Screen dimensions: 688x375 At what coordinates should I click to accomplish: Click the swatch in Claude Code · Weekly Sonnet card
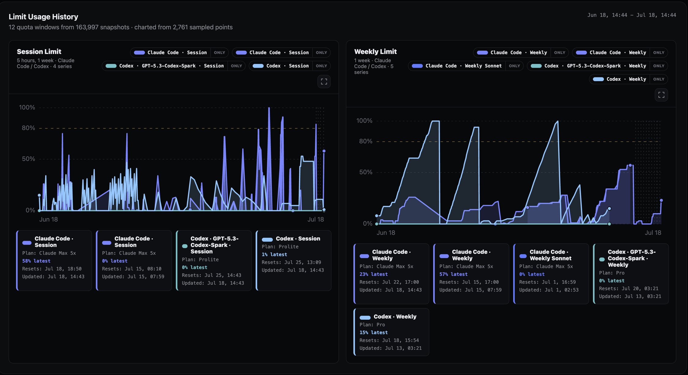[x=523, y=256]
